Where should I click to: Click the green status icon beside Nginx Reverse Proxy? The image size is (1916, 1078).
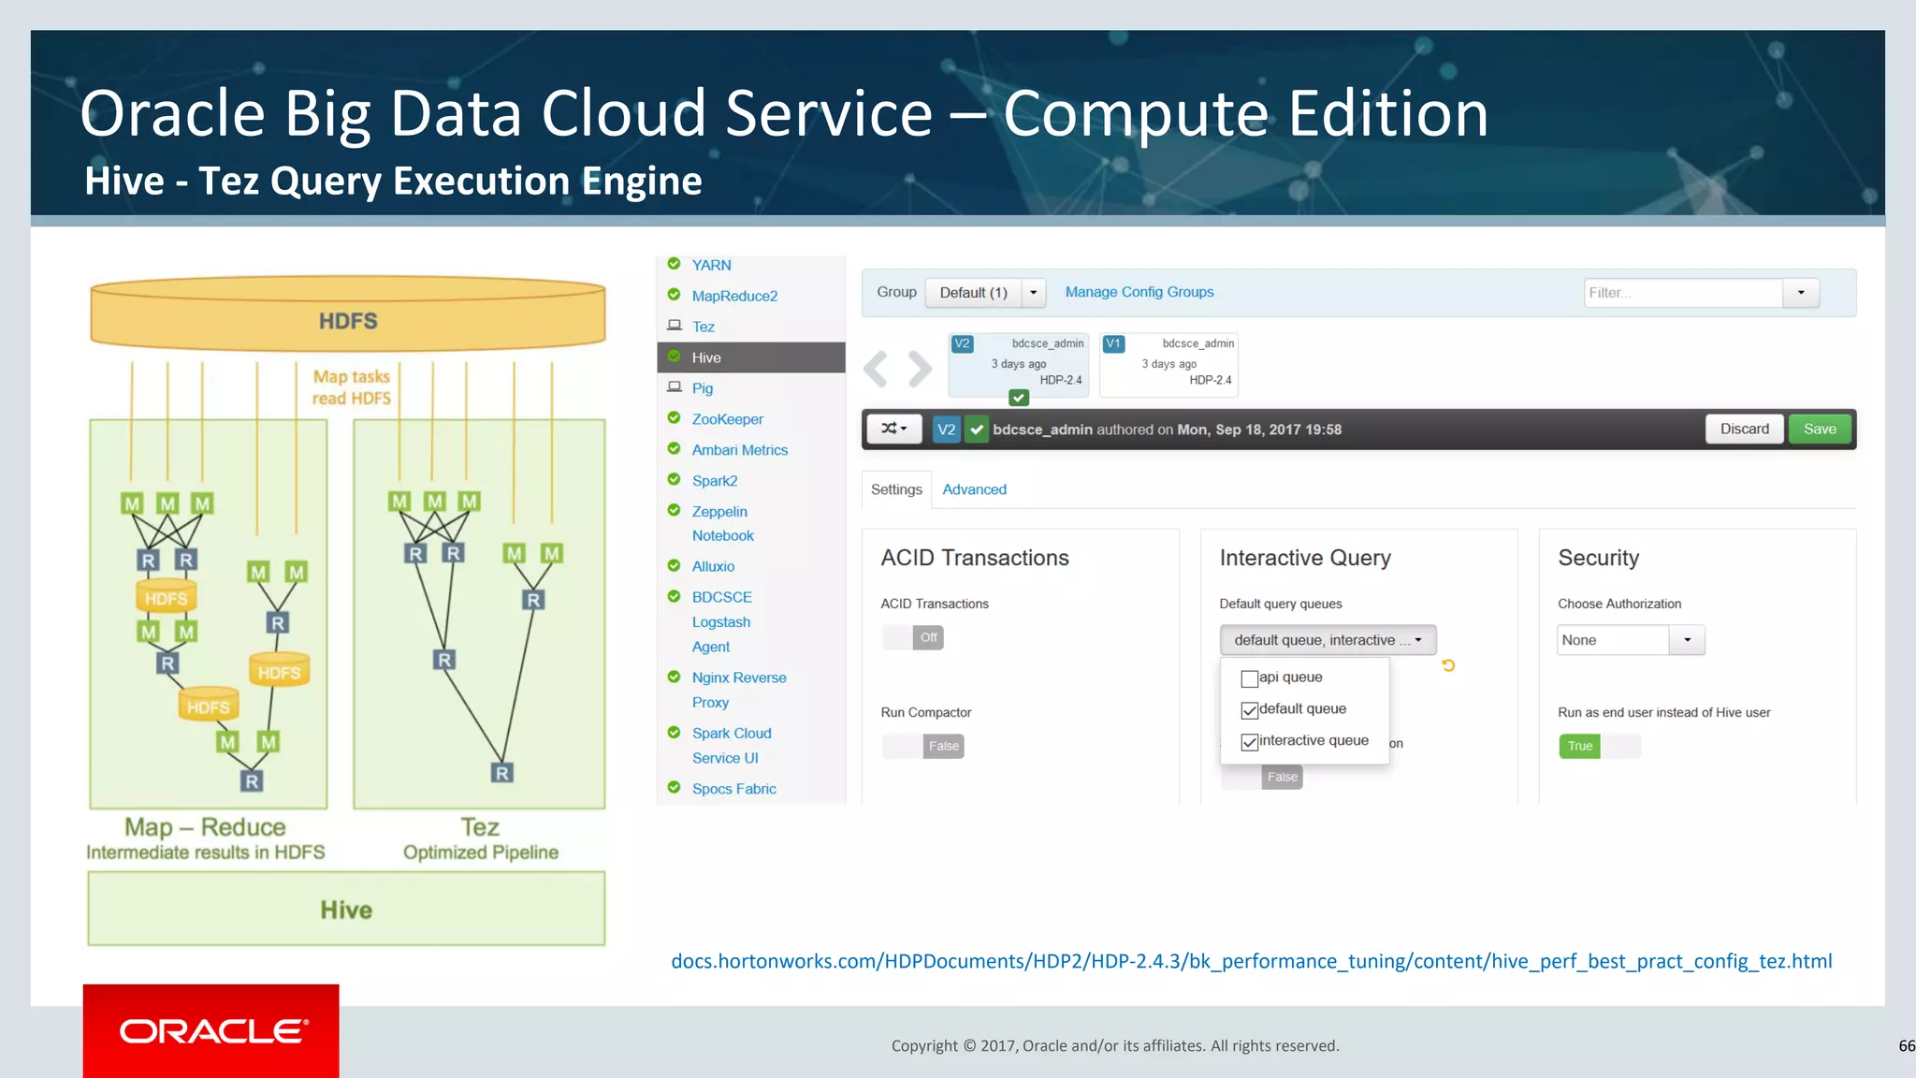pyautogui.click(x=674, y=677)
